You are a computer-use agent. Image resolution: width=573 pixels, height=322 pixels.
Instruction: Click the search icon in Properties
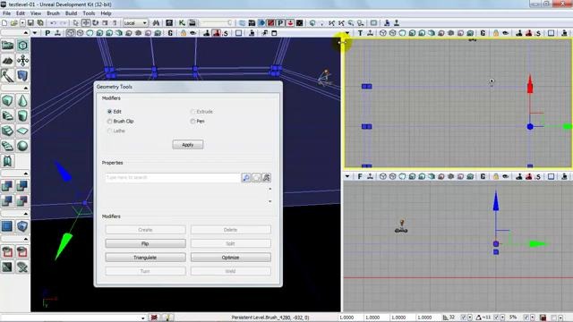(x=246, y=178)
